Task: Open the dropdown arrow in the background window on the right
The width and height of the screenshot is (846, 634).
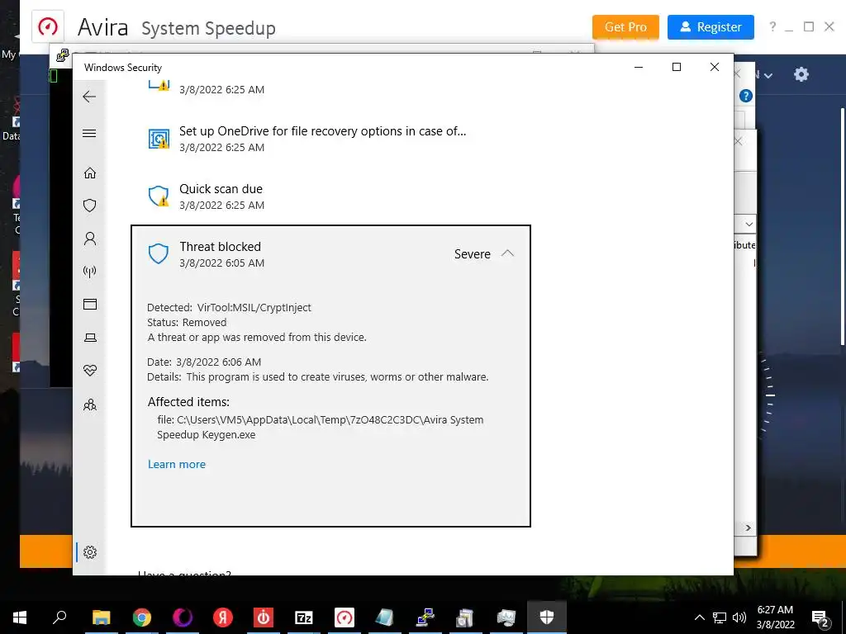Action: click(x=749, y=224)
